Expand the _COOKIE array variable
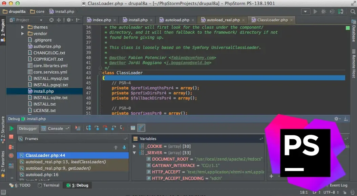Viewport: 357px width, 196px height. tap(134, 146)
